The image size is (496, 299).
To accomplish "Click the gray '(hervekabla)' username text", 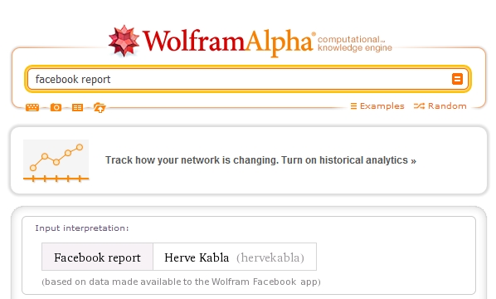I will tap(270, 257).
